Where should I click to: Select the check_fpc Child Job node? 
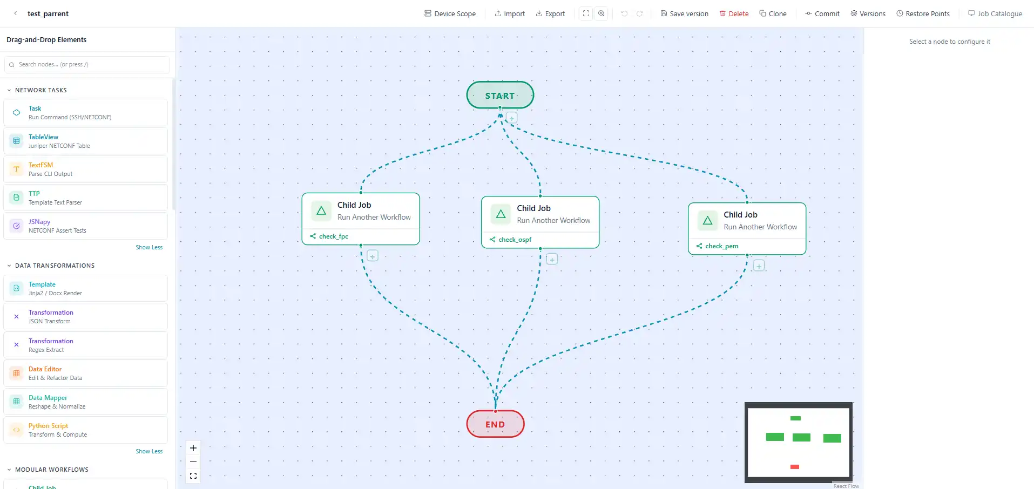tap(361, 219)
